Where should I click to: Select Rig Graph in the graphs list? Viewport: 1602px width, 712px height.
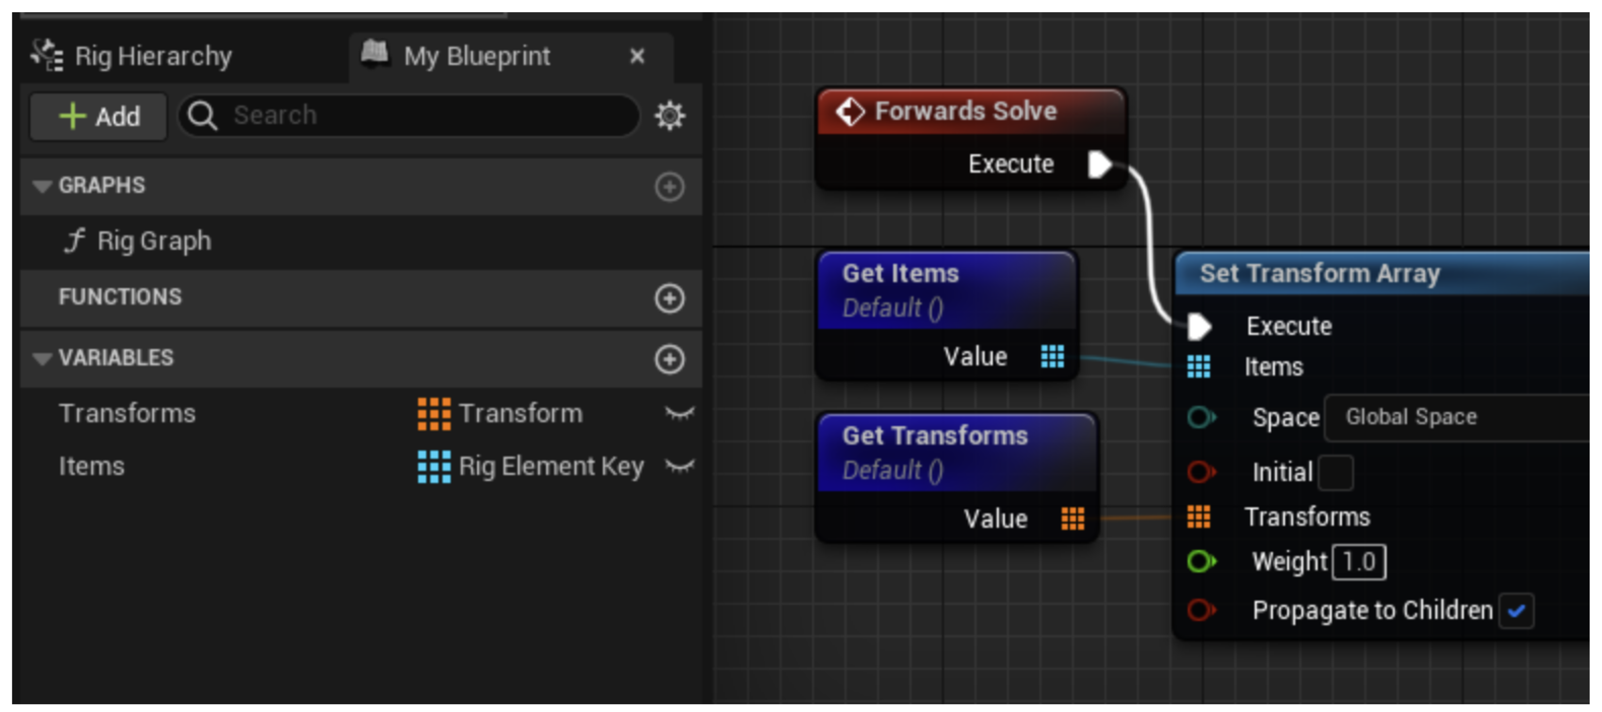154,241
